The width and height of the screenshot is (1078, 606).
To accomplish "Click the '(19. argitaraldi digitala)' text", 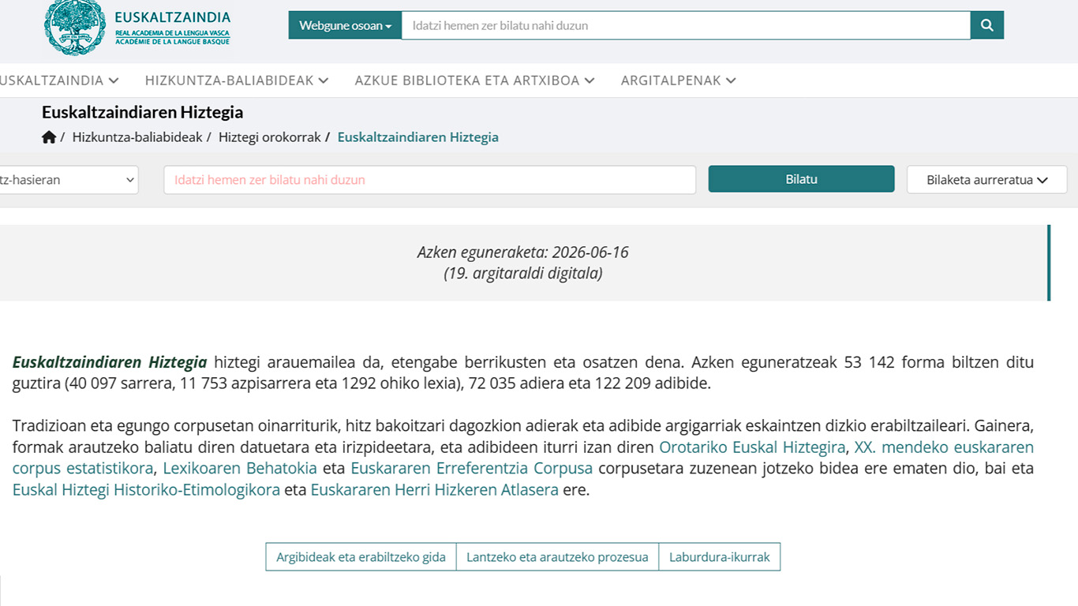I will [523, 274].
